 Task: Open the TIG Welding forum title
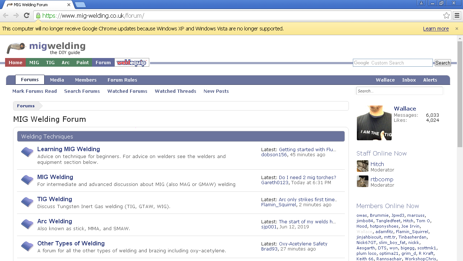55,199
